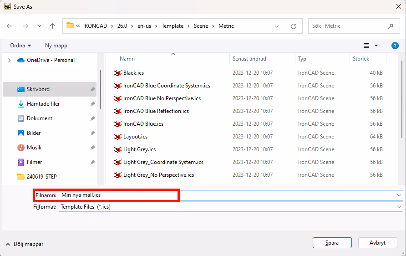Click the pin icon next to Dokument

[x=92, y=118]
